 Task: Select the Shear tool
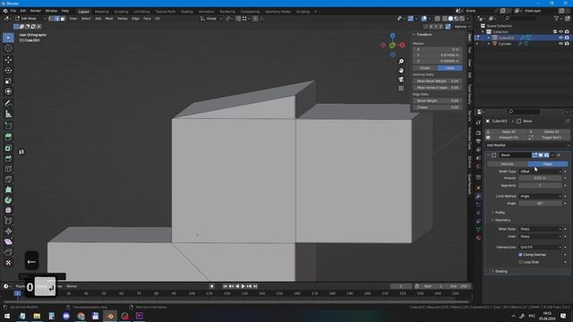8,241
